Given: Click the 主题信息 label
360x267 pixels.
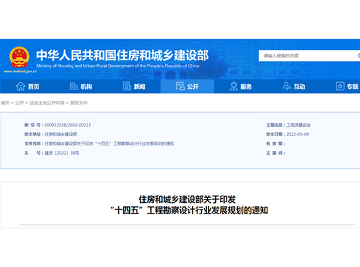Looking at the screenshot, I should click(x=275, y=125).
